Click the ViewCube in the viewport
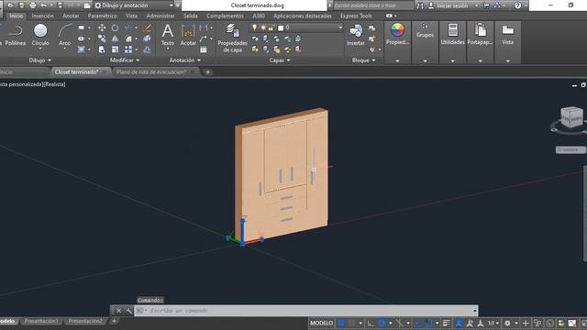Image resolution: width=587 pixels, height=330 pixels. (x=571, y=117)
